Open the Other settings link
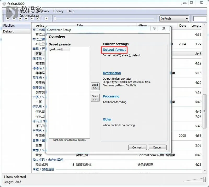The height and width of the screenshot is (187, 209). tap(107, 119)
